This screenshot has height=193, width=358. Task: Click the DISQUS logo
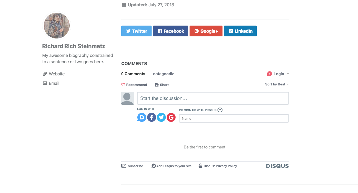277,166
